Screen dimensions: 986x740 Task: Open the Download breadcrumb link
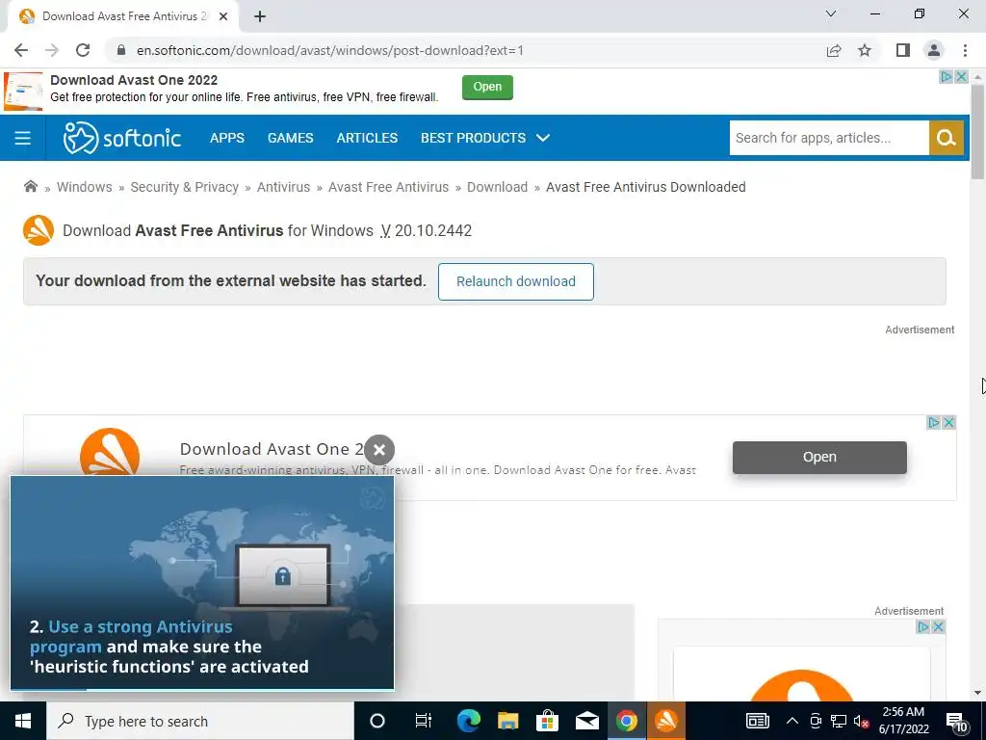[x=497, y=187]
